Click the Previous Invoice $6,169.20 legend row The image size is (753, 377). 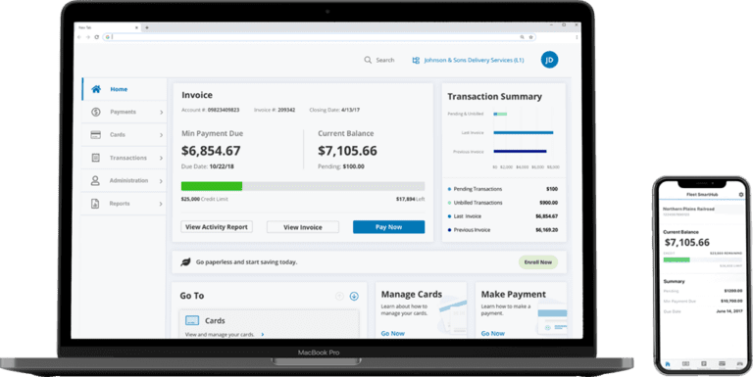coord(503,230)
